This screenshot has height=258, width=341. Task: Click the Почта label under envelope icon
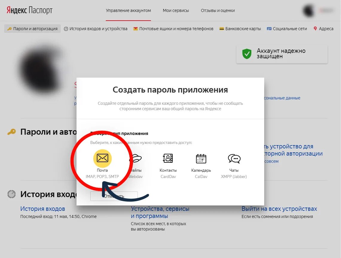tap(102, 171)
